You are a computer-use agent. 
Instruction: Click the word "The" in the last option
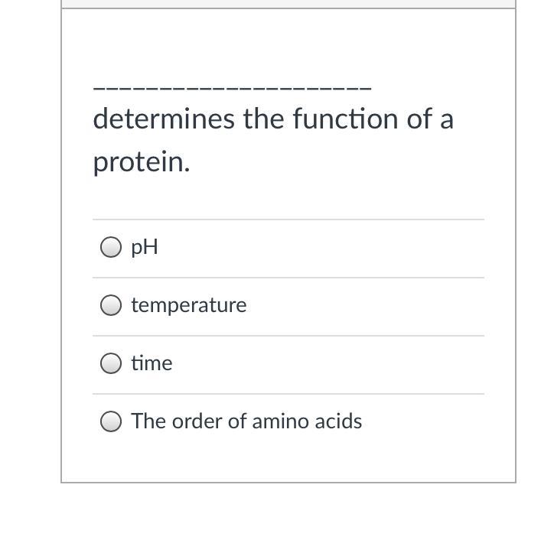click(x=148, y=421)
